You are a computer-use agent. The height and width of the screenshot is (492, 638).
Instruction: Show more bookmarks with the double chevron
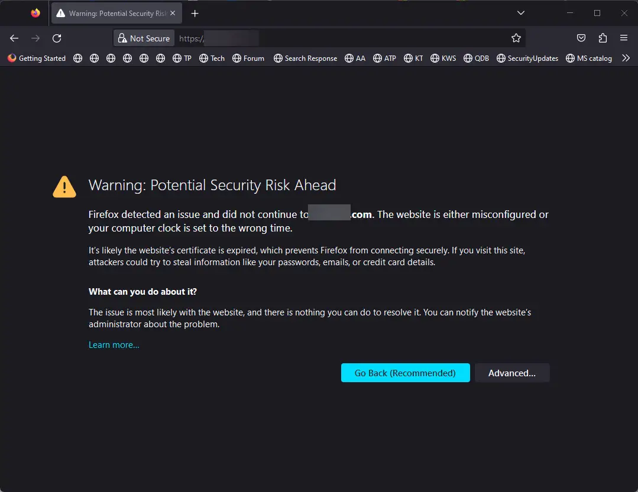626,58
